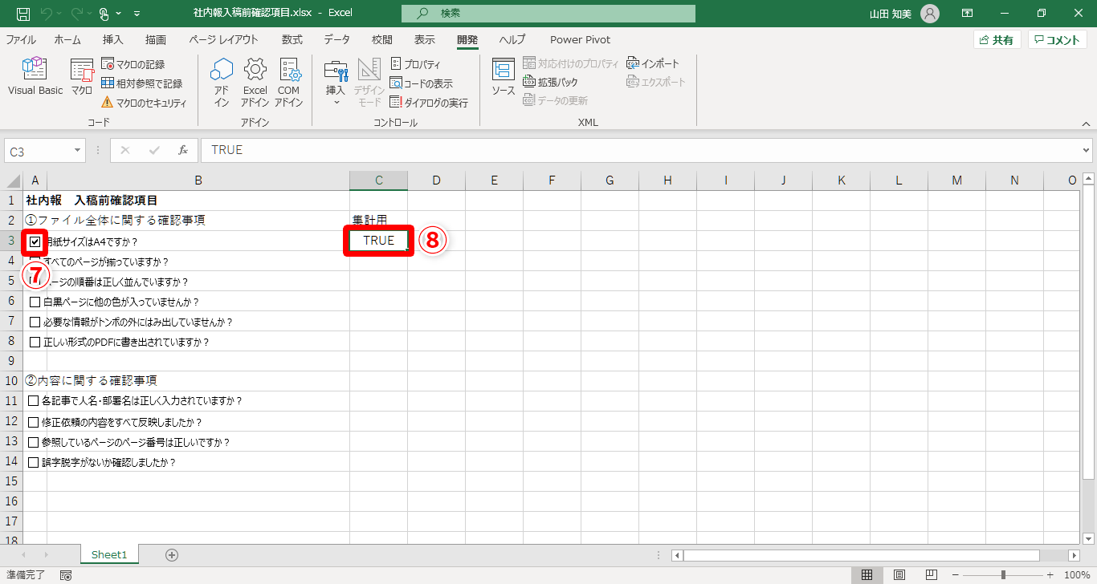Check the 修正依頼の内容をすべて反映しましたか checkbox
The image size is (1097, 584).
point(33,422)
